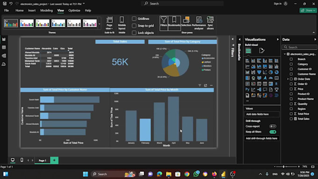
Task: Open Performance analyzer
Action: pyautogui.click(x=199, y=23)
